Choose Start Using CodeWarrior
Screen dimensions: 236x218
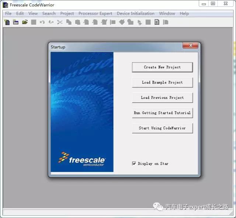pyautogui.click(x=162, y=128)
